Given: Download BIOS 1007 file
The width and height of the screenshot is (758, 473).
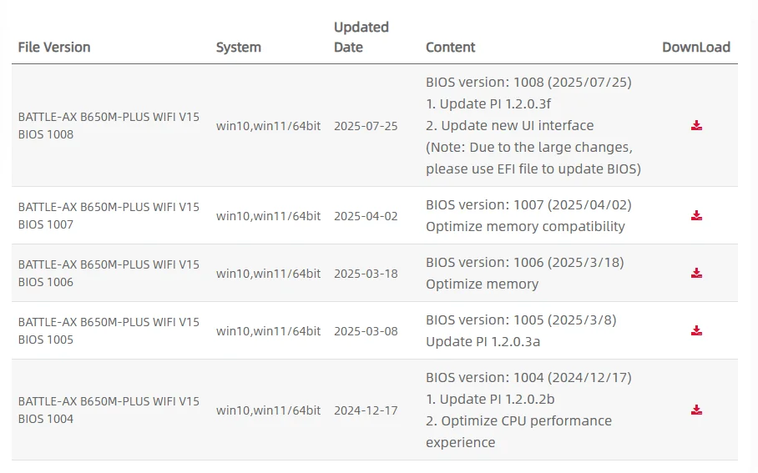Looking at the screenshot, I should 696,216.
